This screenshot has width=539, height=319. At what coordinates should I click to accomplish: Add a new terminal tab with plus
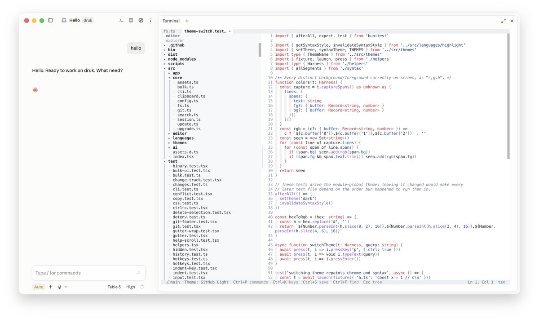coord(187,21)
